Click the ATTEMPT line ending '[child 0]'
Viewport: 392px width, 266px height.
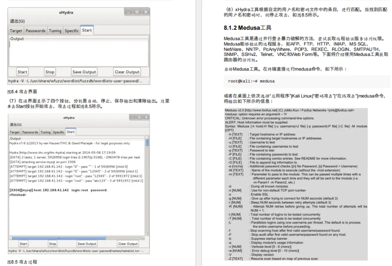click(69, 167)
